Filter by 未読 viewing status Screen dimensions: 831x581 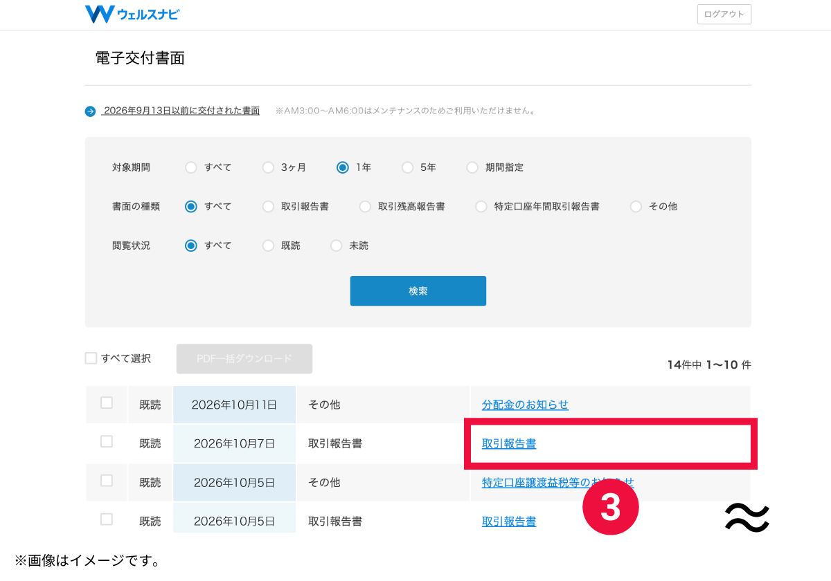pyautogui.click(x=336, y=246)
